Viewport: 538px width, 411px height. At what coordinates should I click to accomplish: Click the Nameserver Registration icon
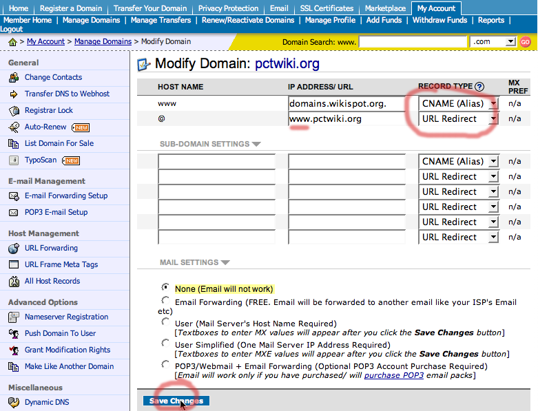click(14, 317)
